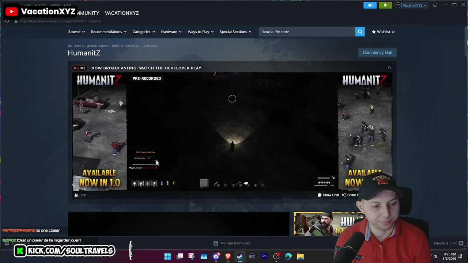
Task: Go to Action Games breadcrumb
Action: [x=98, y=46]
